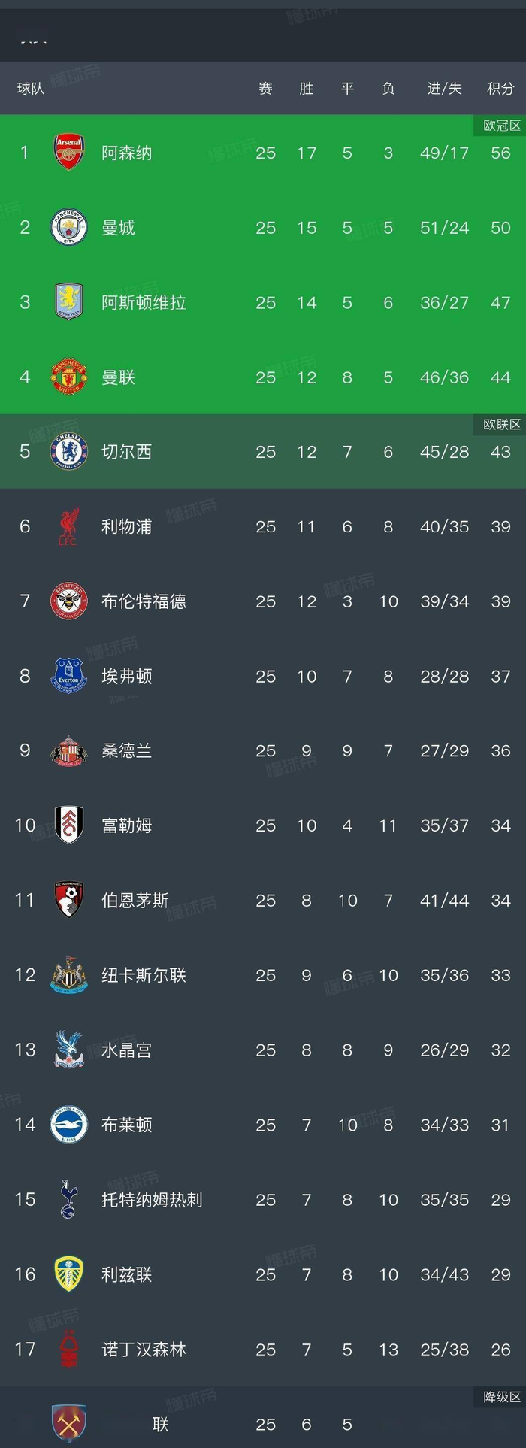Click the Brighton seagull crest
526x1448 pixels.
tap(68, 1125)
